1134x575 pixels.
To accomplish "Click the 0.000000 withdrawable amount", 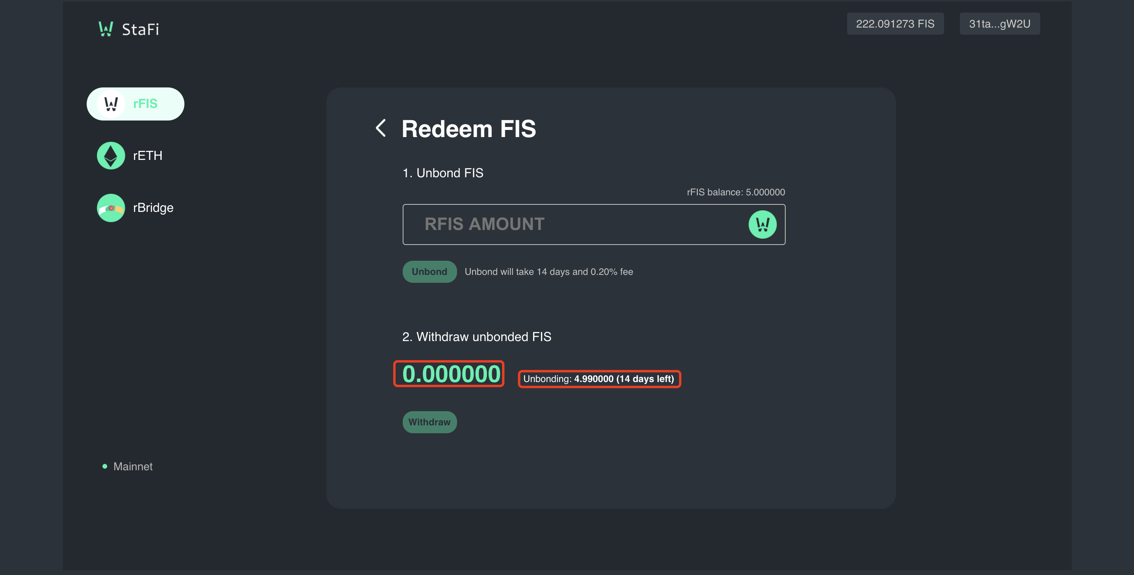I will tap(451, 374).
